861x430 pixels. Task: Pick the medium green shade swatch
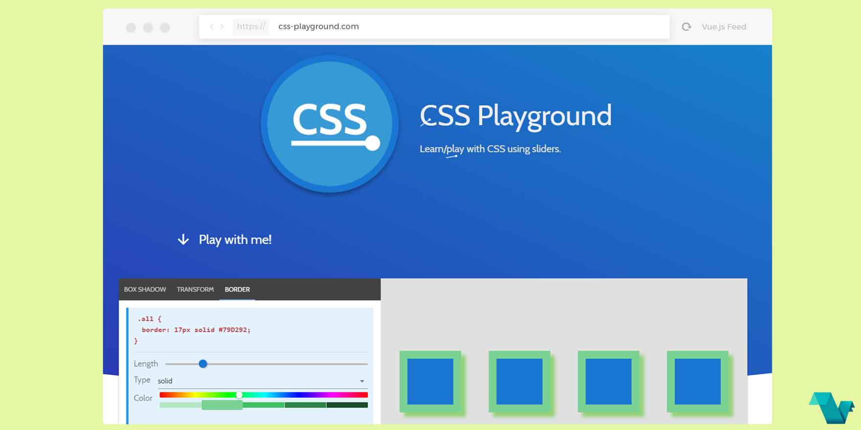coord(264,405)
